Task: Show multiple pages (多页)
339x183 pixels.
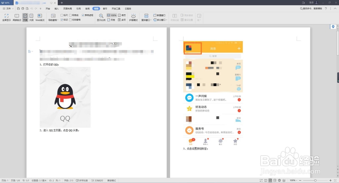Action: click(122, 20)
